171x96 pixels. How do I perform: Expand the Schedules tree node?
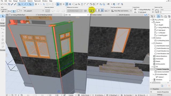pos(152,80)
